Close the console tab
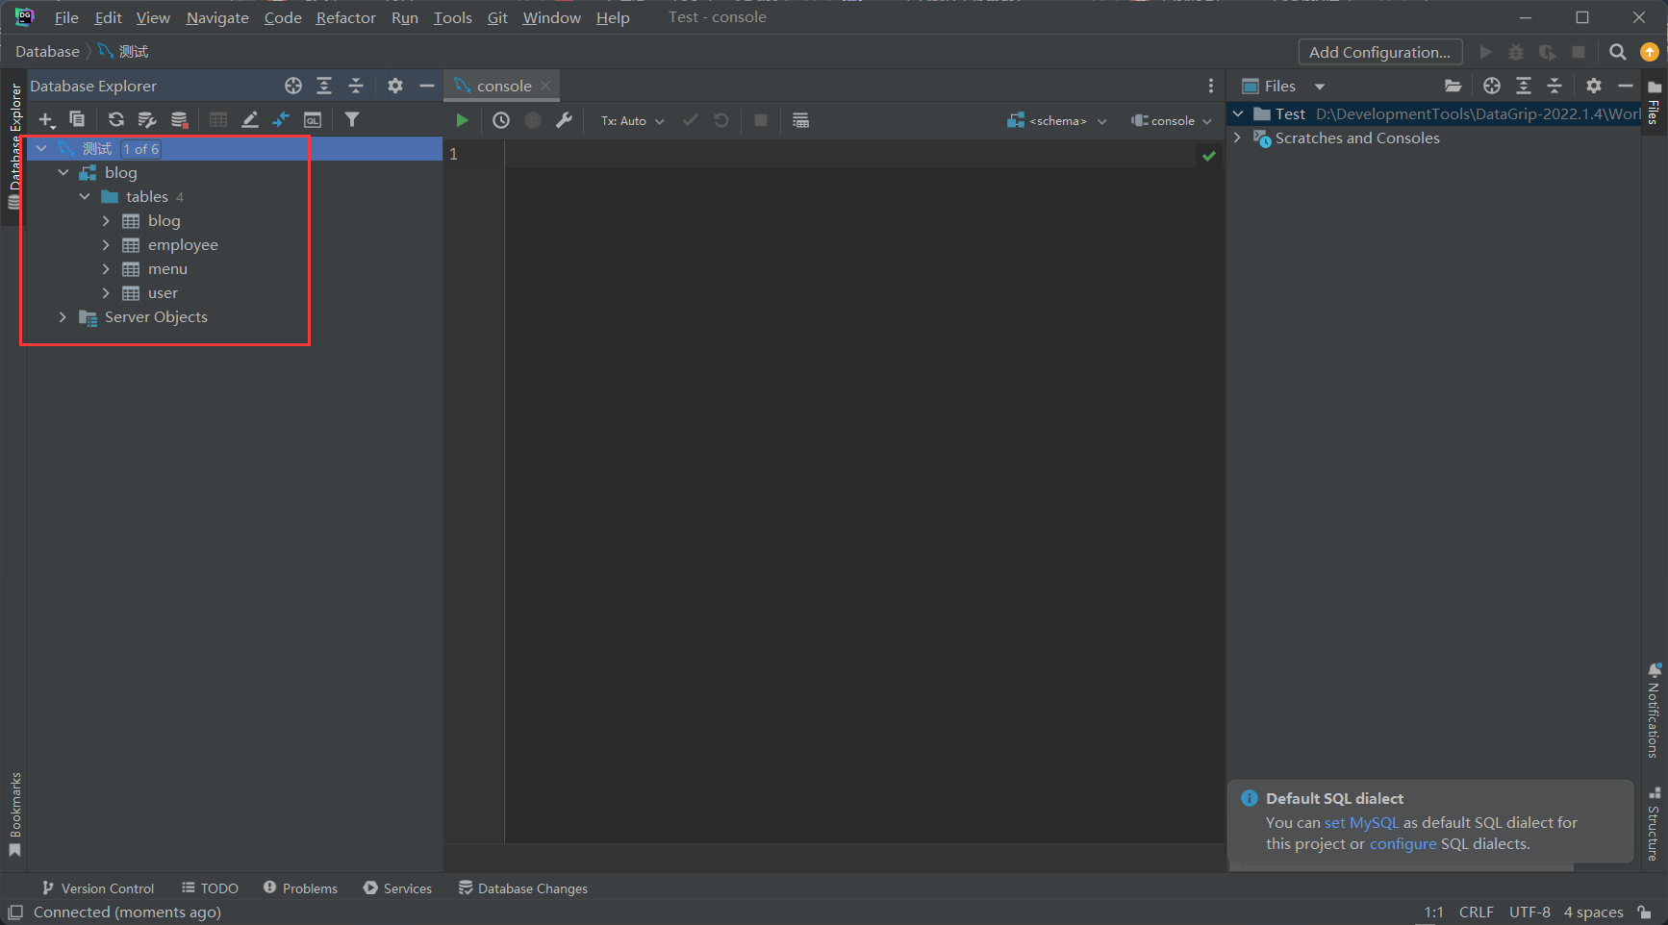 pyautogui.click(x=545, y=86)
